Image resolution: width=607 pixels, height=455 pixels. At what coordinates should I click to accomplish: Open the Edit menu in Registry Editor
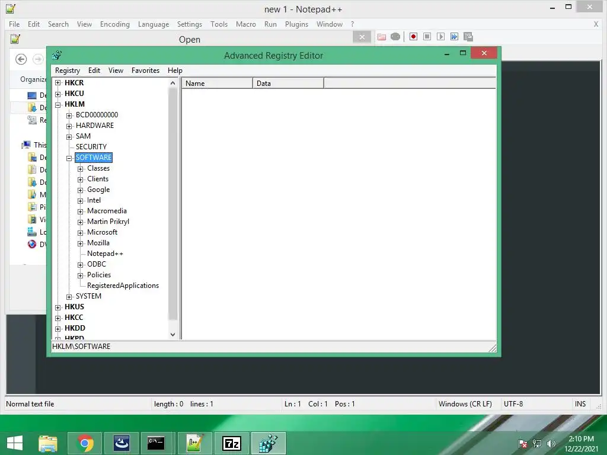coord(94,71)
